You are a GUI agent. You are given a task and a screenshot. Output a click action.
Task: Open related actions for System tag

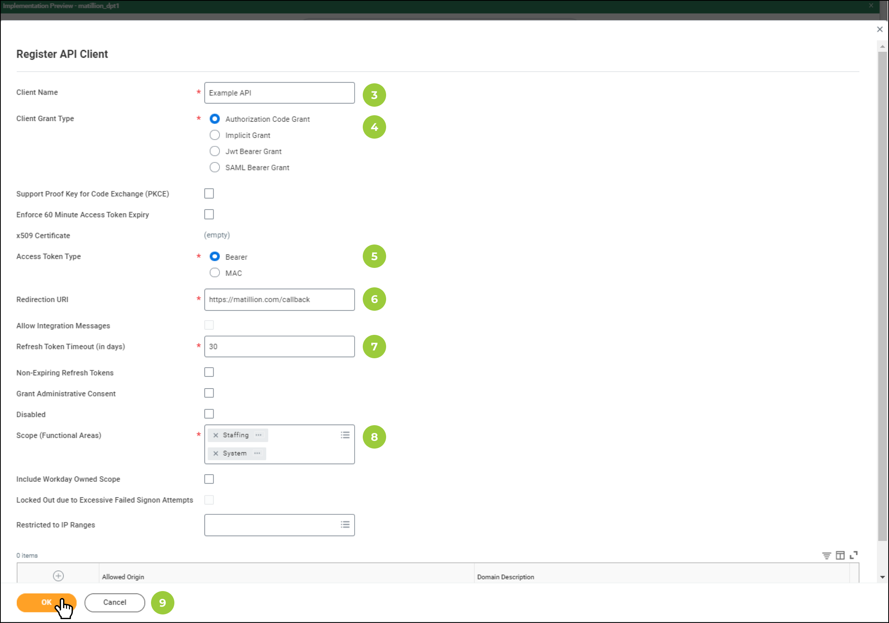(257, 453)
